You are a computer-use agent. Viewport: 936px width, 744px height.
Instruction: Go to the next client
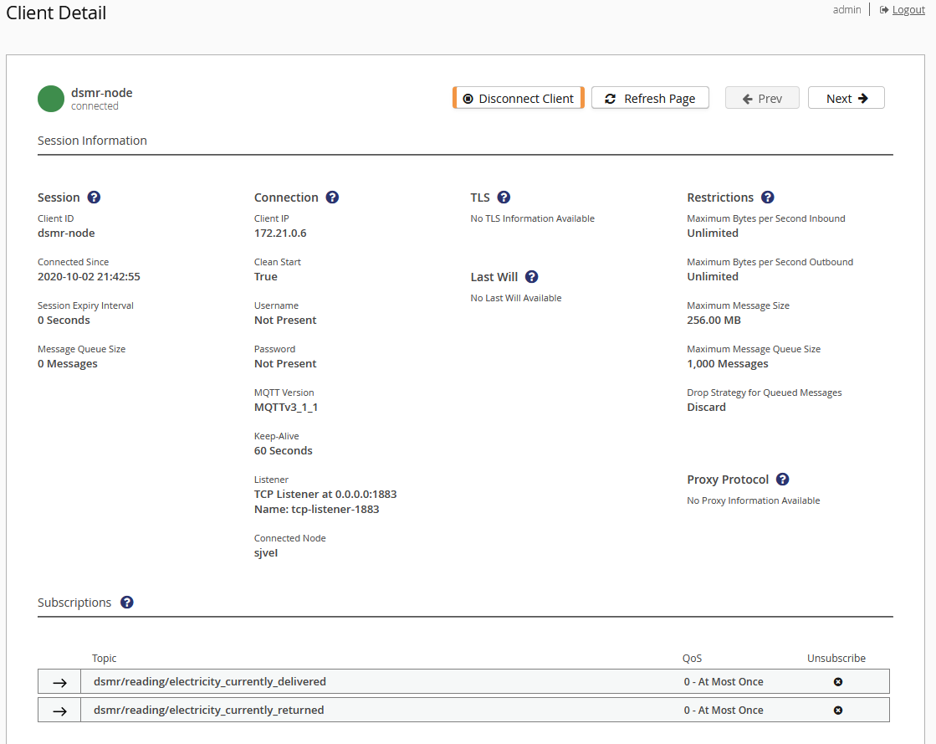pyautogui.click(x=846, y=98)
